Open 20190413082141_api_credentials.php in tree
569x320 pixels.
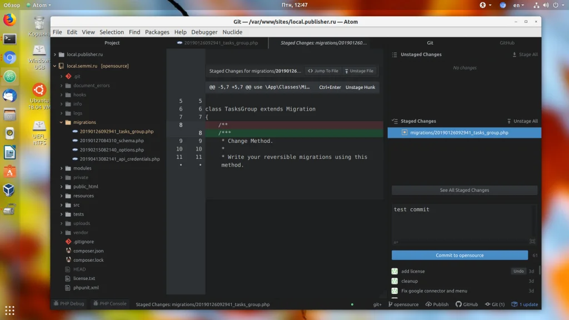(x=120, y=159)
